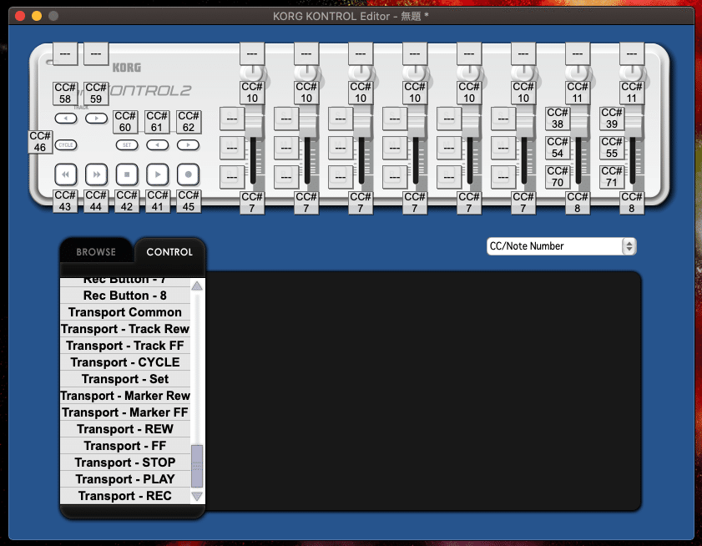
Task: Open the CC/Note Number dropdown
Action: click(x=561, y=246)
